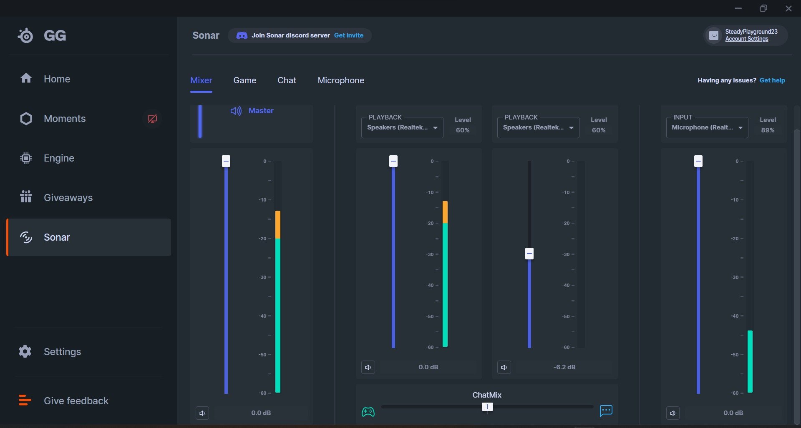Viewport: 801px width, 428px height.
Task: Click the Microphone volume slider handle
Action: coord(698,161)
